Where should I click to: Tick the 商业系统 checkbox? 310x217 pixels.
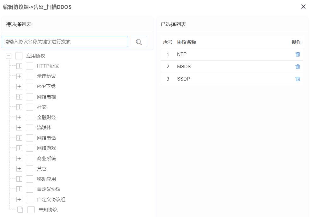(29, 158)
